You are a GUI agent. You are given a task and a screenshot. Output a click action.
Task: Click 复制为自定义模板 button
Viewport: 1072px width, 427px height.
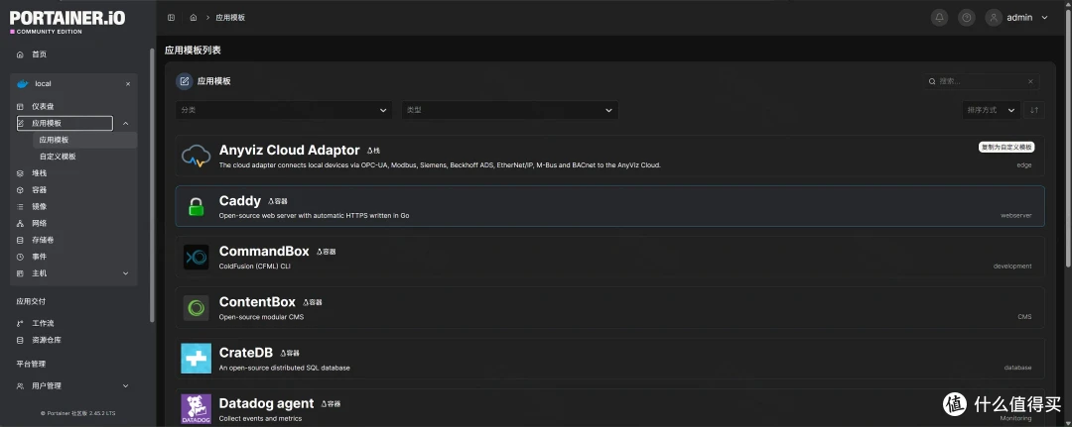click(1006, 147)
